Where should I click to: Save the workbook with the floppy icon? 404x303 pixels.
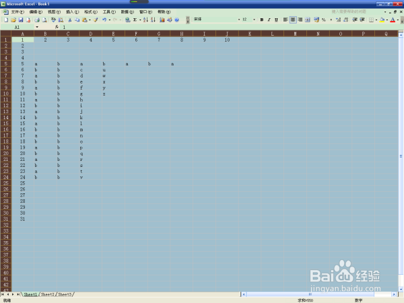point(21,20)
